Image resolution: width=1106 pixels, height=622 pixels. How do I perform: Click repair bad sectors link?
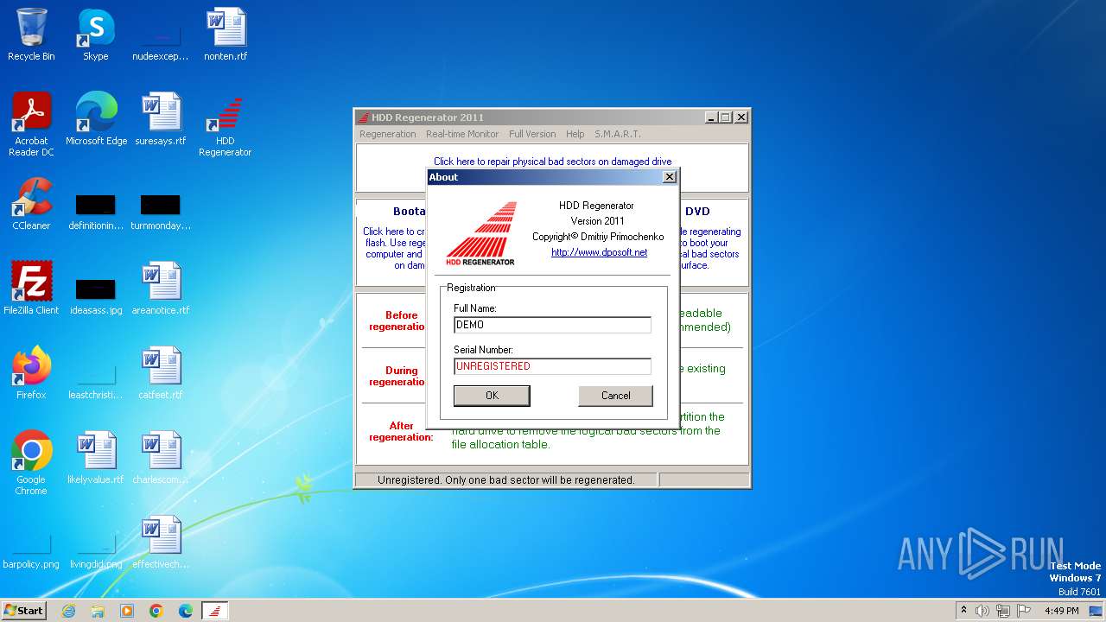[552, 162]
